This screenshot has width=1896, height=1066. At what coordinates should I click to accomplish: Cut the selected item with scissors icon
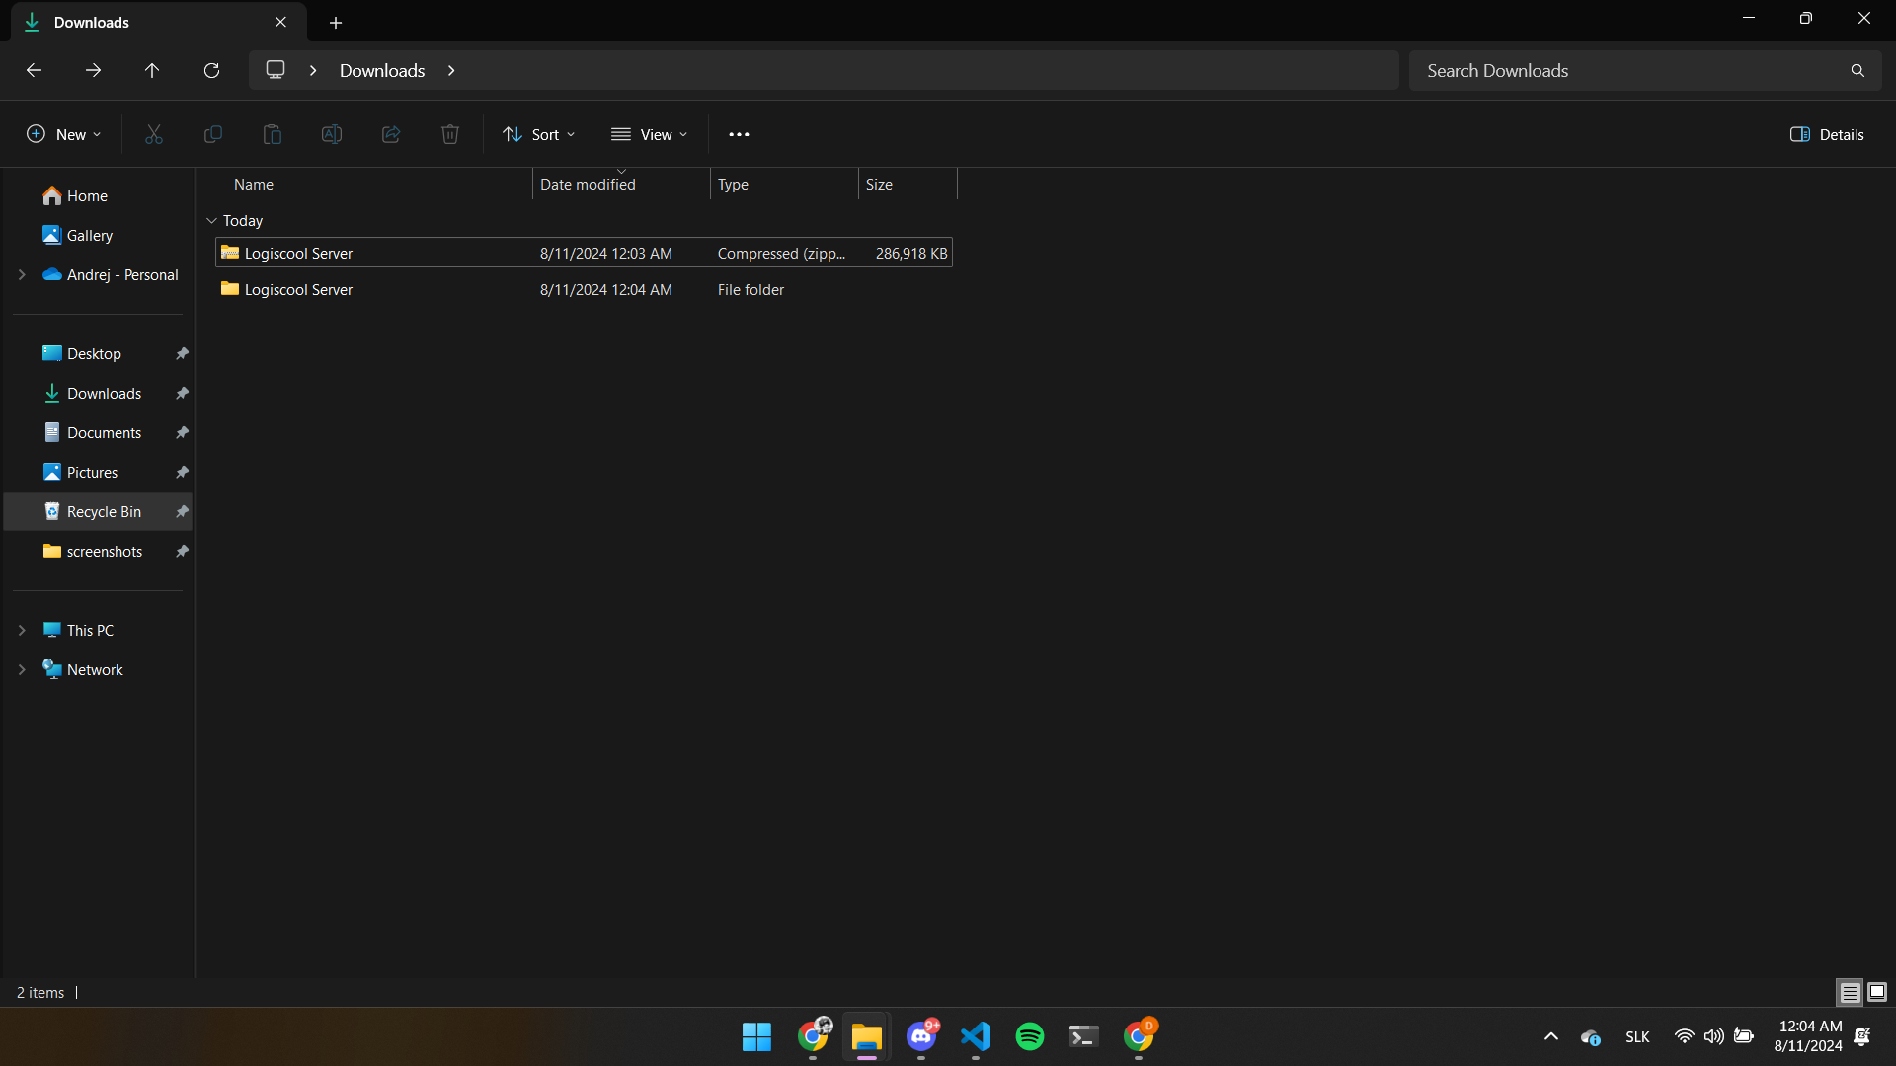pos(154,134)
